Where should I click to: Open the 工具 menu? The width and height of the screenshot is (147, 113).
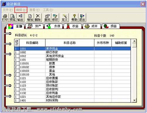48,10
